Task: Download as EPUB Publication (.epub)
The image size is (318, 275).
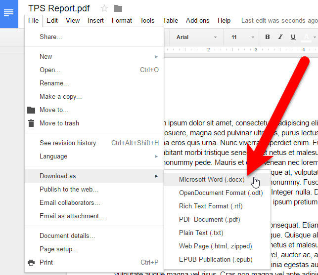Action: [217, 260]
